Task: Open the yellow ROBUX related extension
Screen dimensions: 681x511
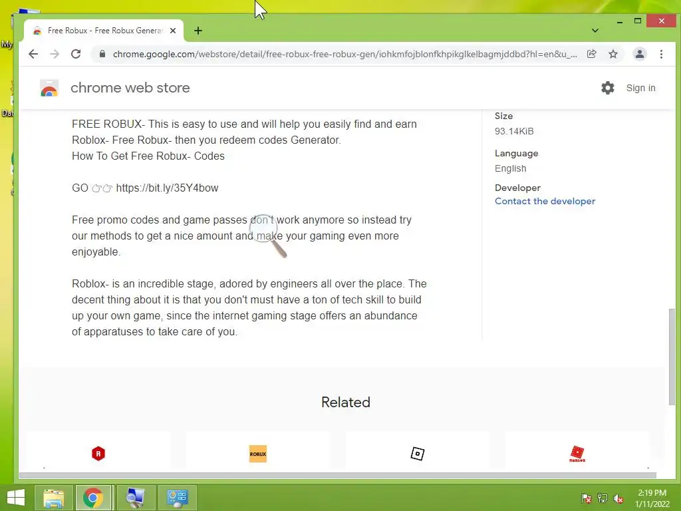Action: click(257, 454)
